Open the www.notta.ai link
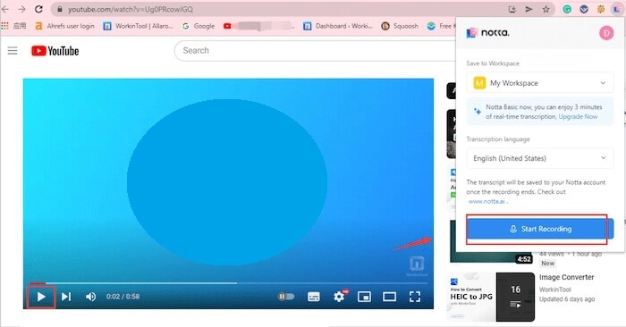626x327 pixels. [x=486, y=201]
